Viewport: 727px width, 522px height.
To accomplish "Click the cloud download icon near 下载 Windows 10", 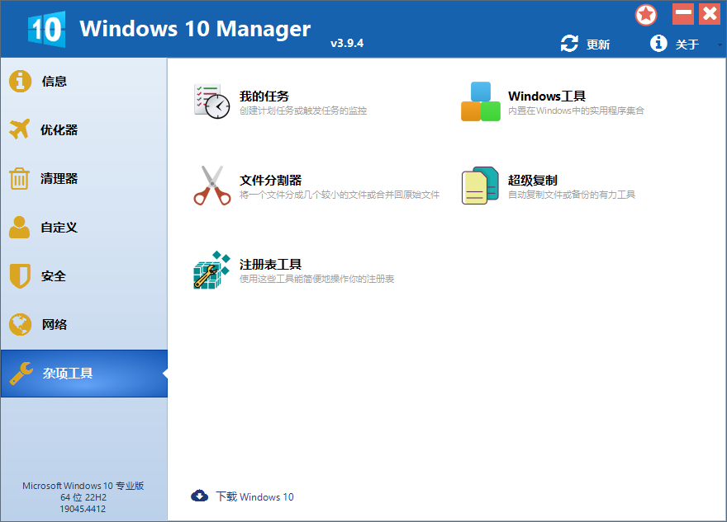I will pyautogui.click(x=199, y=496).
